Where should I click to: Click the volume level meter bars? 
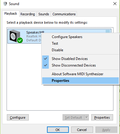pos(108,31)
